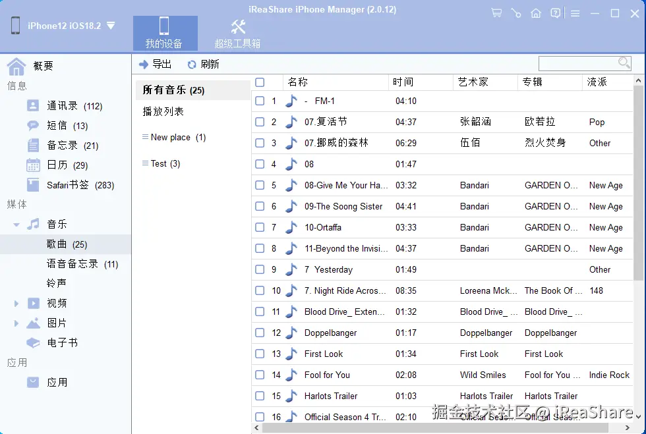Select all songs with the header checkbox
The width and height of the screenshot is (646, 434).
260,82
